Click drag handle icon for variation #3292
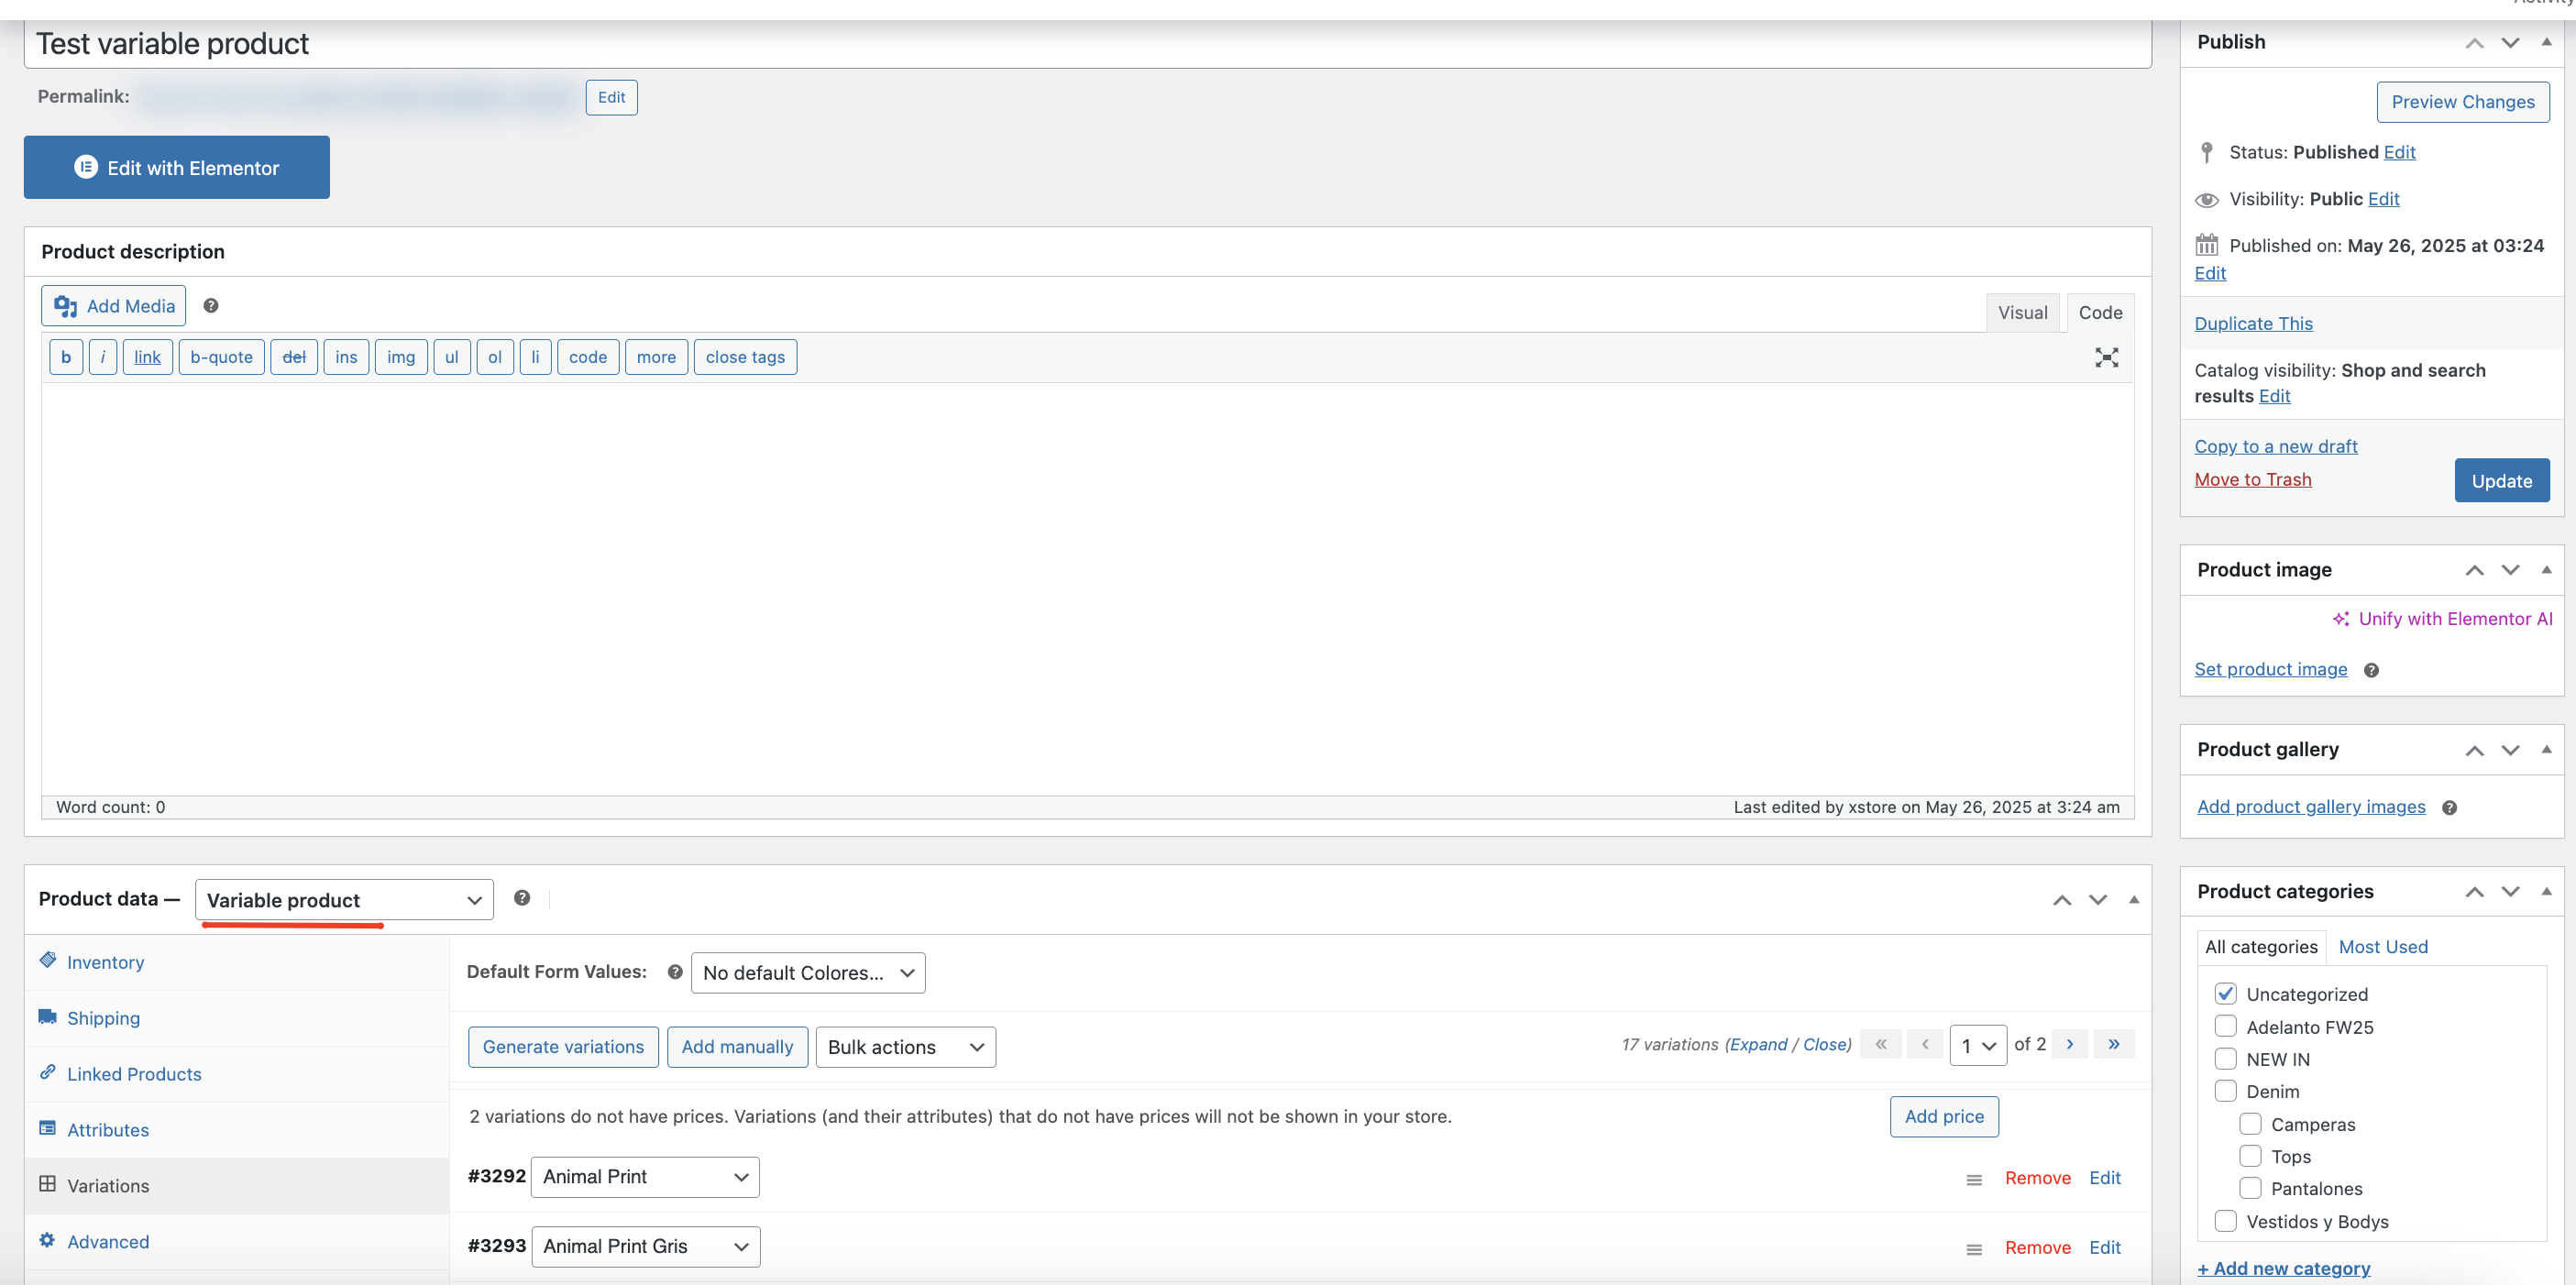2576x1285 pixels. tap(1974, 1180)
